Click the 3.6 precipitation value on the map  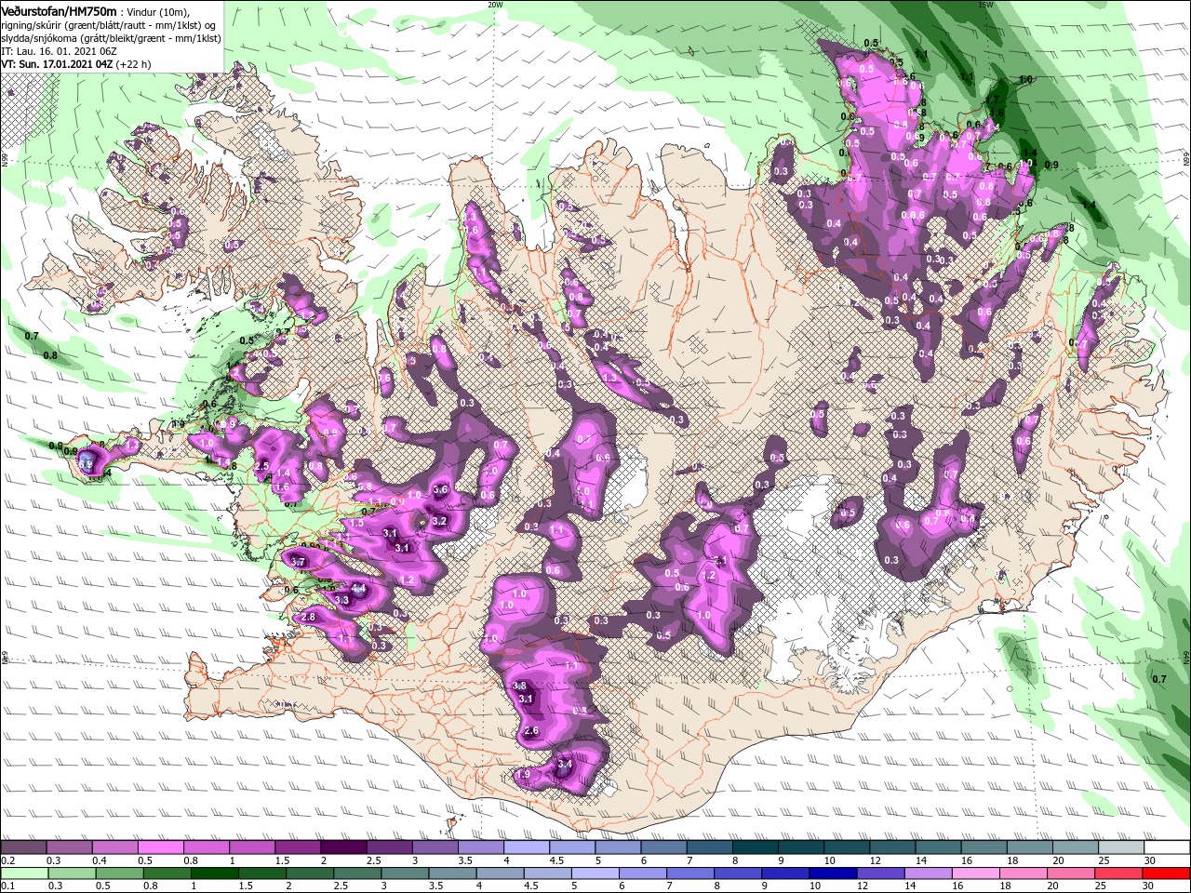(441, 489)
